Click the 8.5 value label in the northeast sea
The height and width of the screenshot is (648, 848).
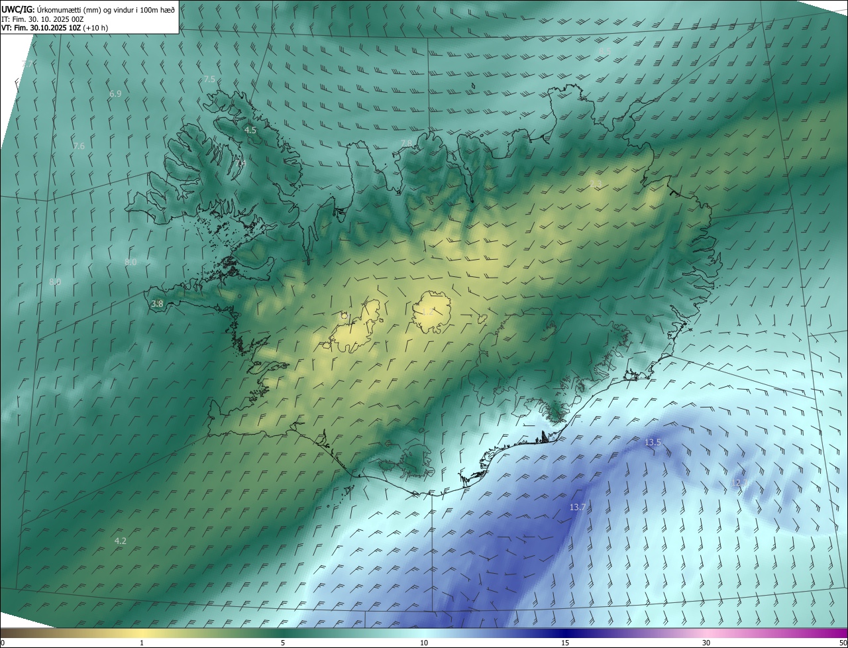click(x=604, y=51)
